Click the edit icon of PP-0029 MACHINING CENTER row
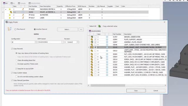Viewport: 188px width, 106px height. [x=23, y=9]
